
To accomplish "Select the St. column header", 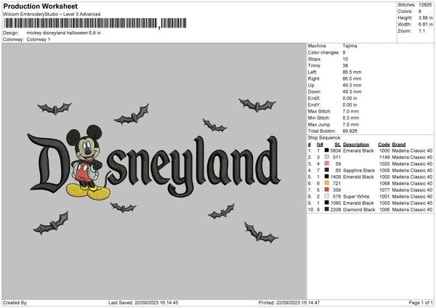I will (x=338, y=145).
